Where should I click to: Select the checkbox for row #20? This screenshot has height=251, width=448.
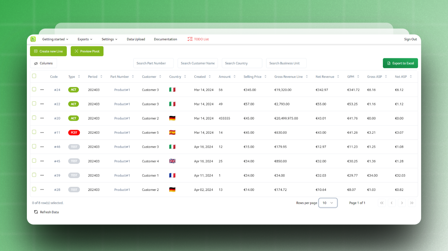coord(34,118)
